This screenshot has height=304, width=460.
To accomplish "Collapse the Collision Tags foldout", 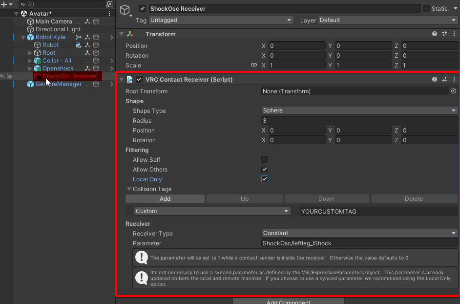I will (x=129, y=189).
